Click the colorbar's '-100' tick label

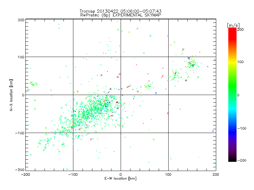pyautogui.click(x=242, y=128)
